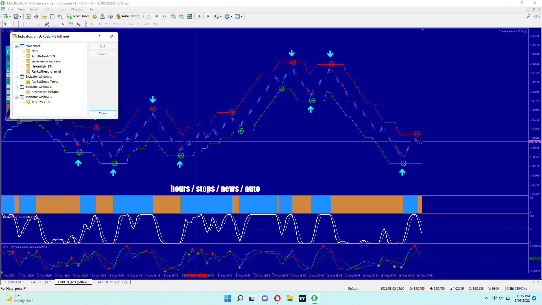Collapse the Indicator window 2 node
This screenshot has height=305, width=542.
click(x=16, y=87)
